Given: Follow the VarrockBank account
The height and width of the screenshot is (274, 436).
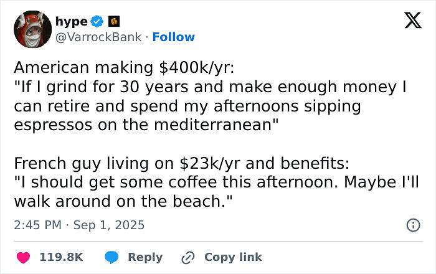Looking at the screenshot, I should point(173,37).
